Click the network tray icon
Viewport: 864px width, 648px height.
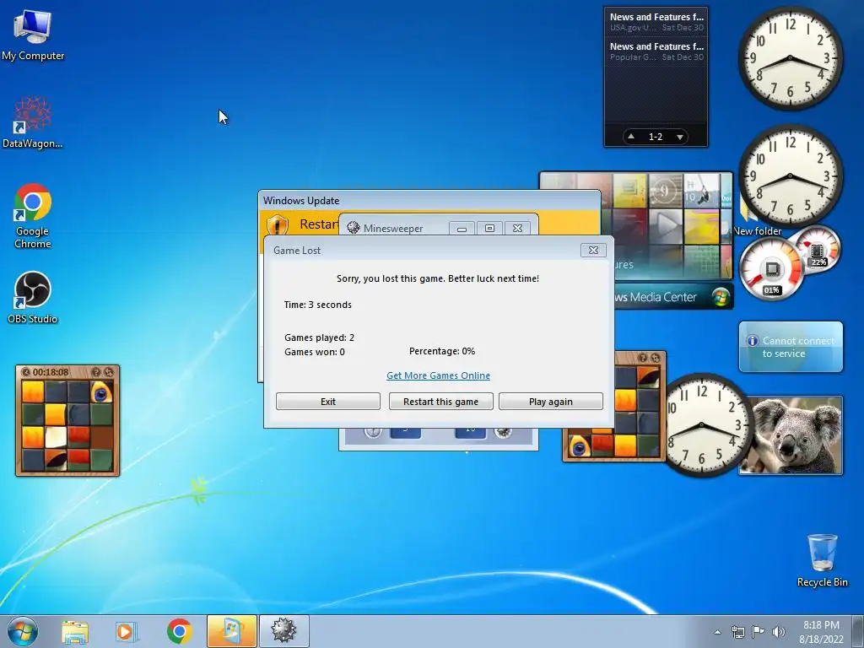click(x=737, y=632)
